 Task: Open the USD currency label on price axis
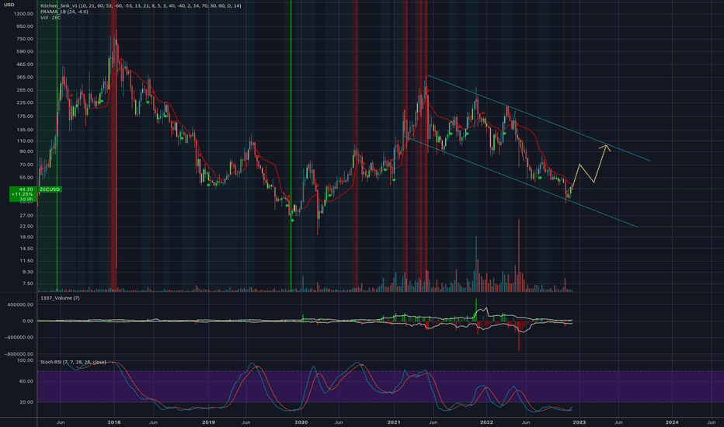(9, 5)
